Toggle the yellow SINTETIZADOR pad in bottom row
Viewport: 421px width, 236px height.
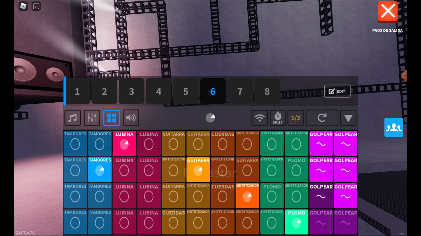tap(198, 222)
